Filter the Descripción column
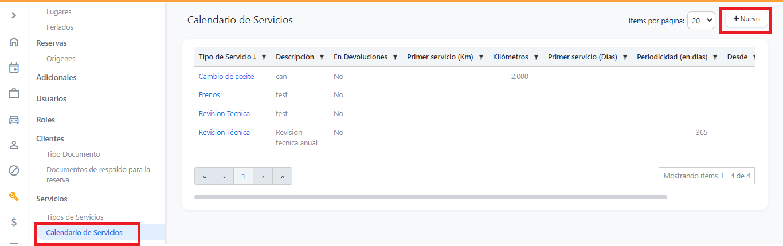This screenshot has height=246, width=783. click(x=322, y=57)
